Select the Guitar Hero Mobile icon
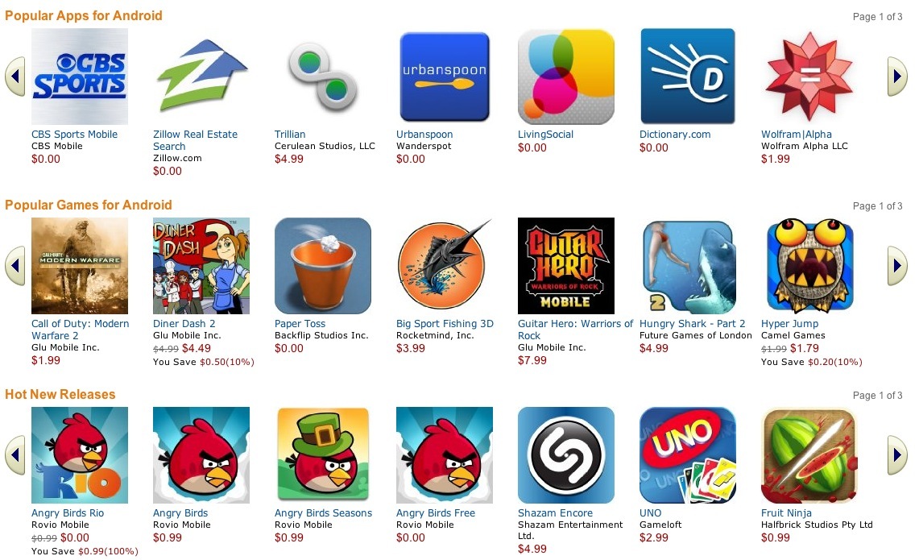 coord(566,266)
